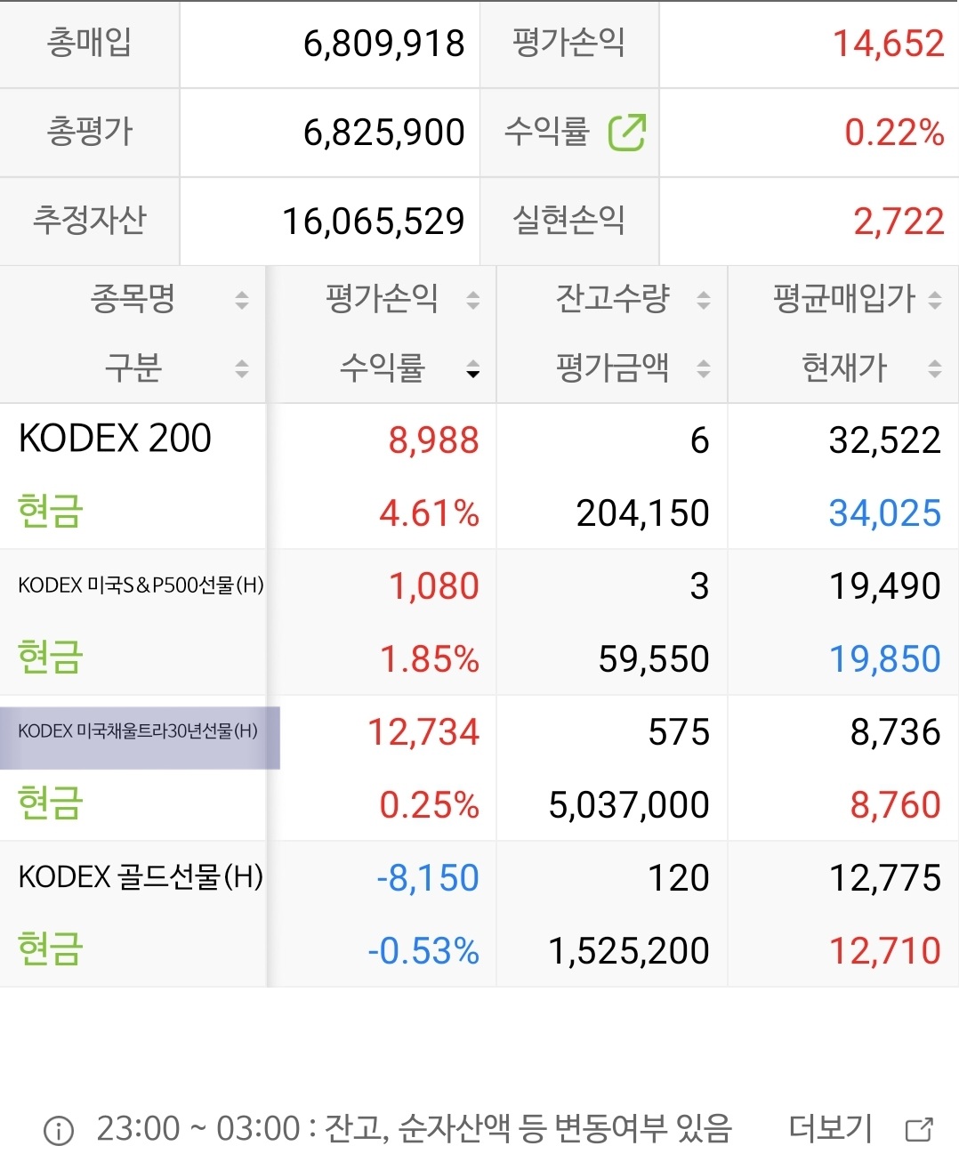
Task: Tap S&P500 futures average price 19,490
Action: click(884, 586)
